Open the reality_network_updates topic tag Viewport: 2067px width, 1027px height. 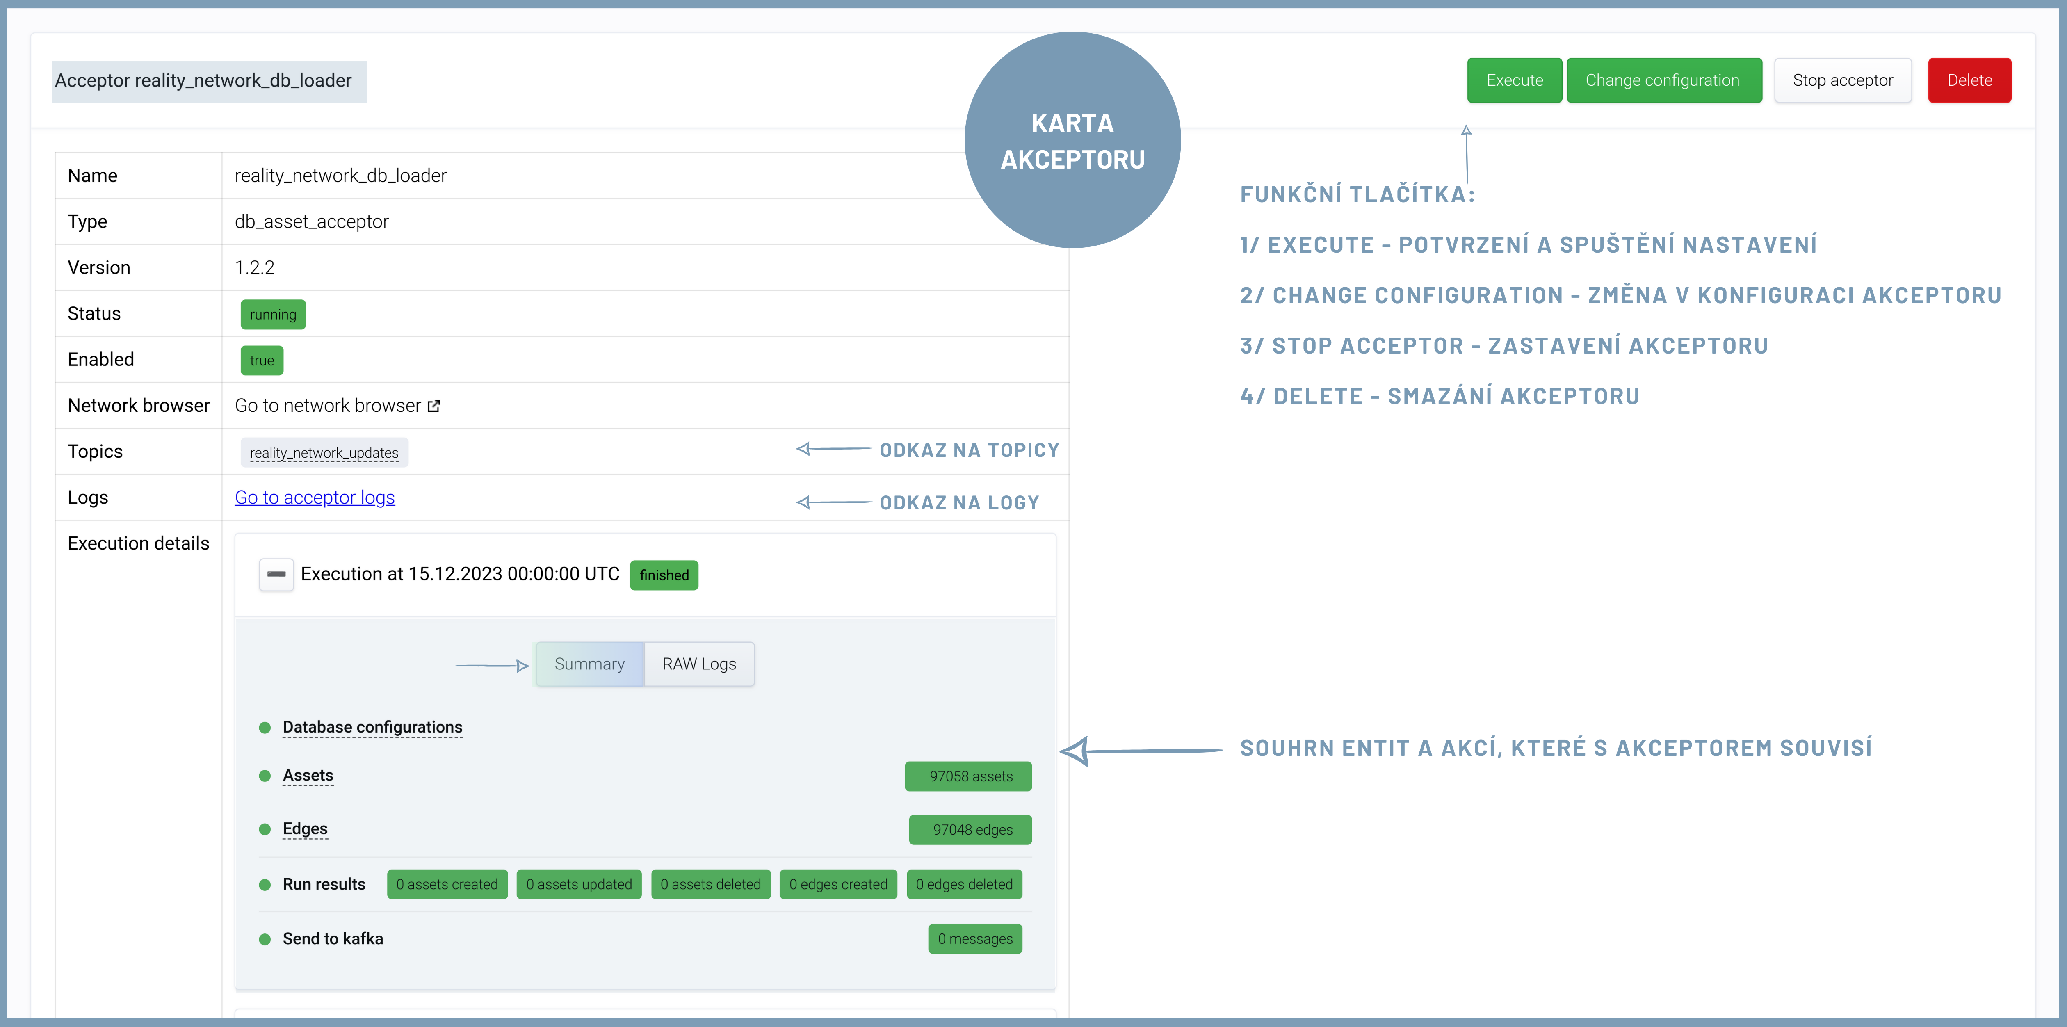(324, 452)
